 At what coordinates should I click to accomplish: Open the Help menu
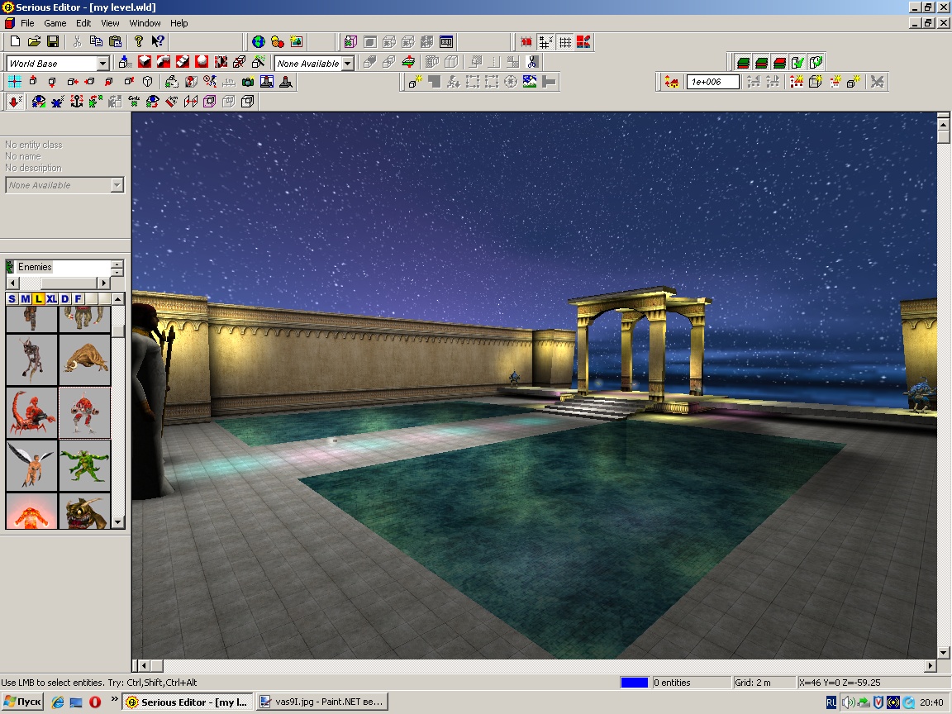point(179,23)
